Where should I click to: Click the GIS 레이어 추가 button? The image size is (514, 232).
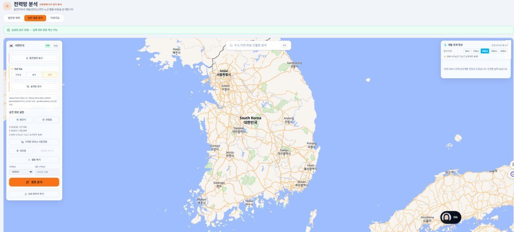pos(34,194)
